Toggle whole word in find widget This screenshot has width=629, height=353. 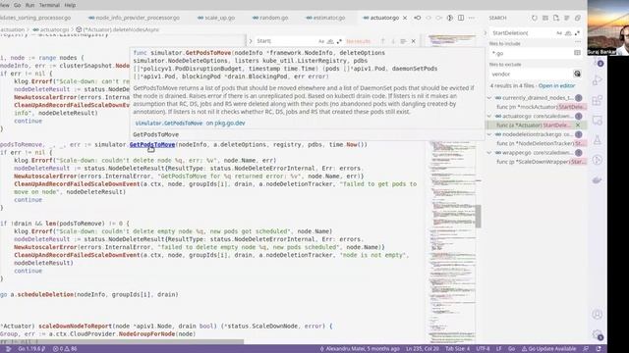330,41
